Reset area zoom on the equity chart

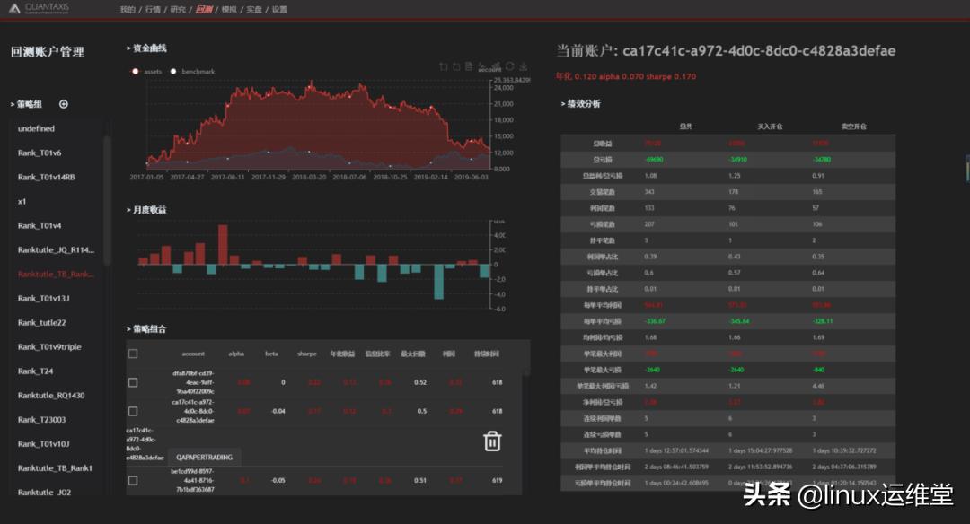(x=456, y=66)
